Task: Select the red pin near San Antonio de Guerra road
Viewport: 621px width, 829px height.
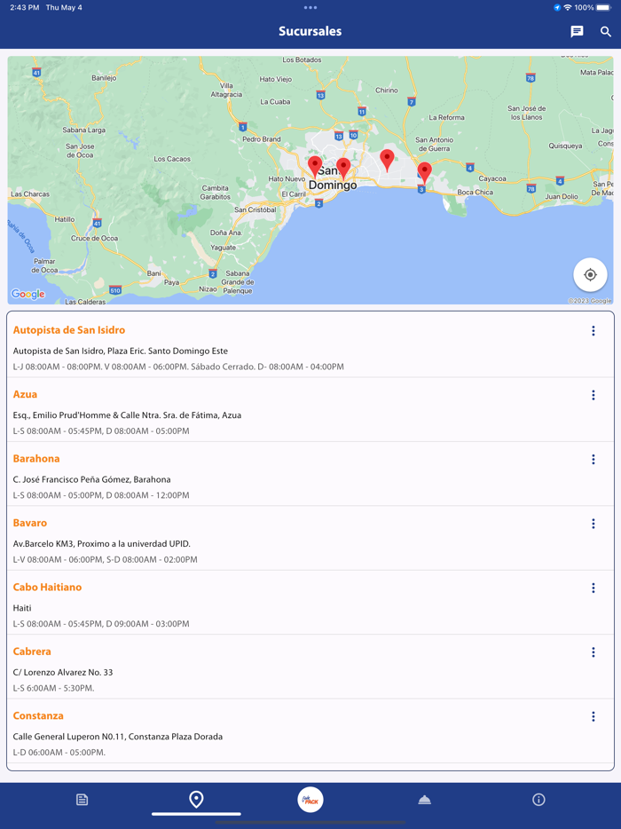Action: click(x=388, y=160)
